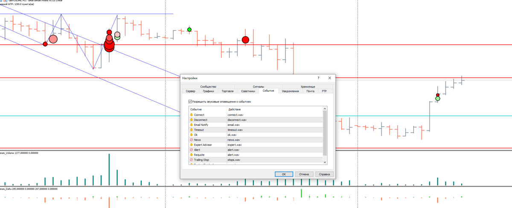Click the Справка button
512x208 pixels.
pyautogui.click(x=324, y=174)
